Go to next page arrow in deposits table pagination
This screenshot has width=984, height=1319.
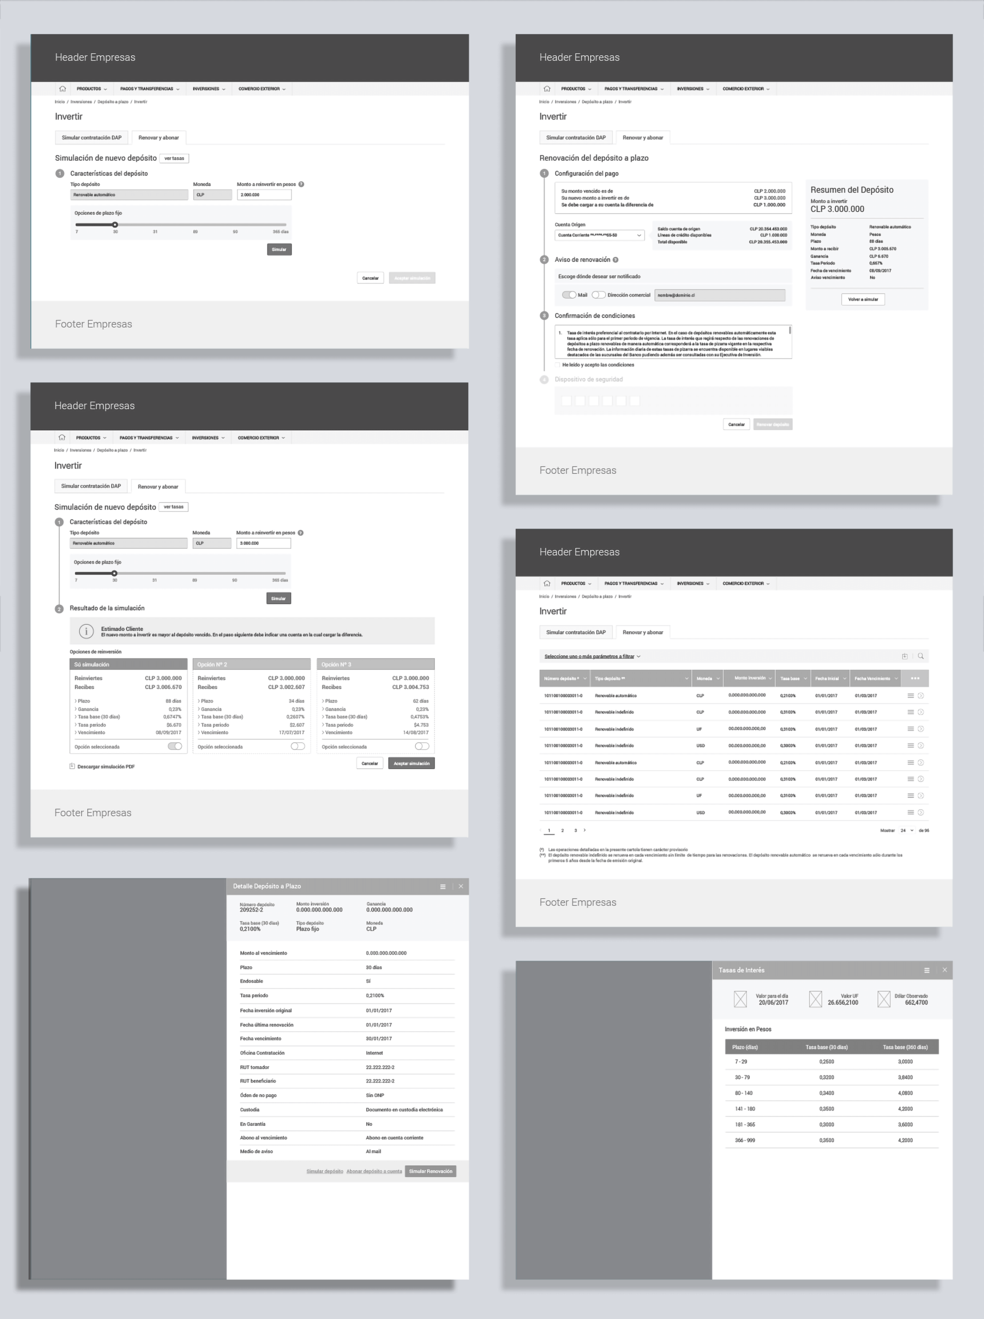(x=585, y=830)
